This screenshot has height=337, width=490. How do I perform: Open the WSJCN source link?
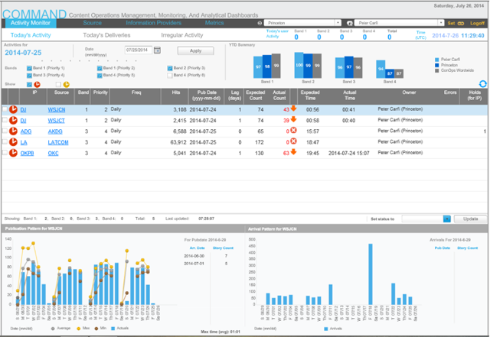[57, 110]
